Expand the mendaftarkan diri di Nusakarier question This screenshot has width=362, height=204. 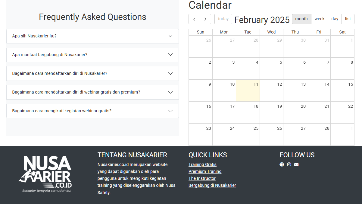92,73
